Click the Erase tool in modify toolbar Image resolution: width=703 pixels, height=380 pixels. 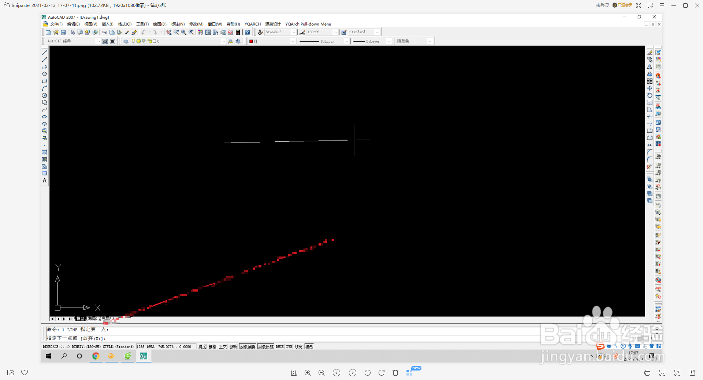650,53
